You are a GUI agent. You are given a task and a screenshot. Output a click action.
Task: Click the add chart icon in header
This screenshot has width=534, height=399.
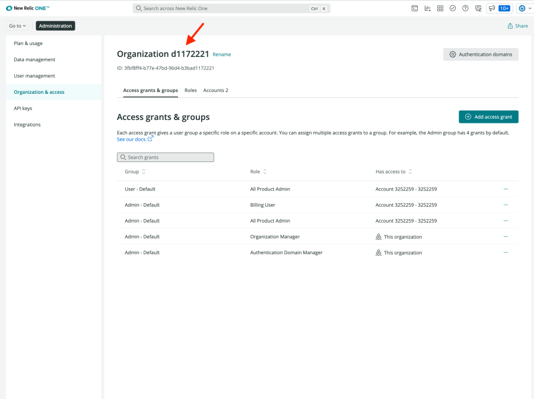(427, 8)
